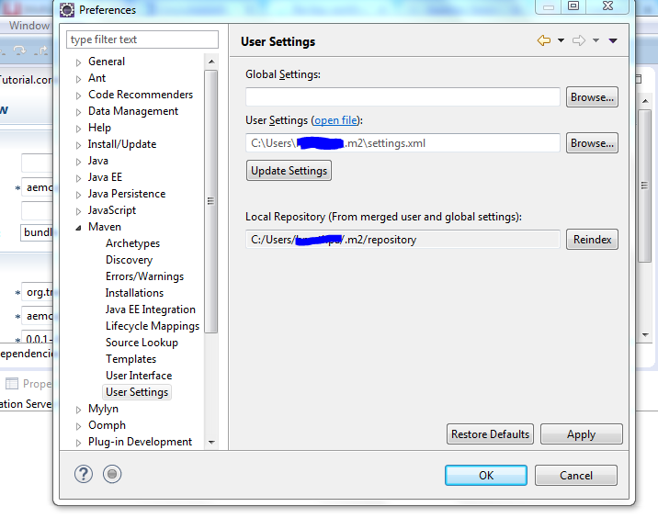This screenshot has width=658, height=529.
Task: Browse for User Settings file
Action: (592, 143)
